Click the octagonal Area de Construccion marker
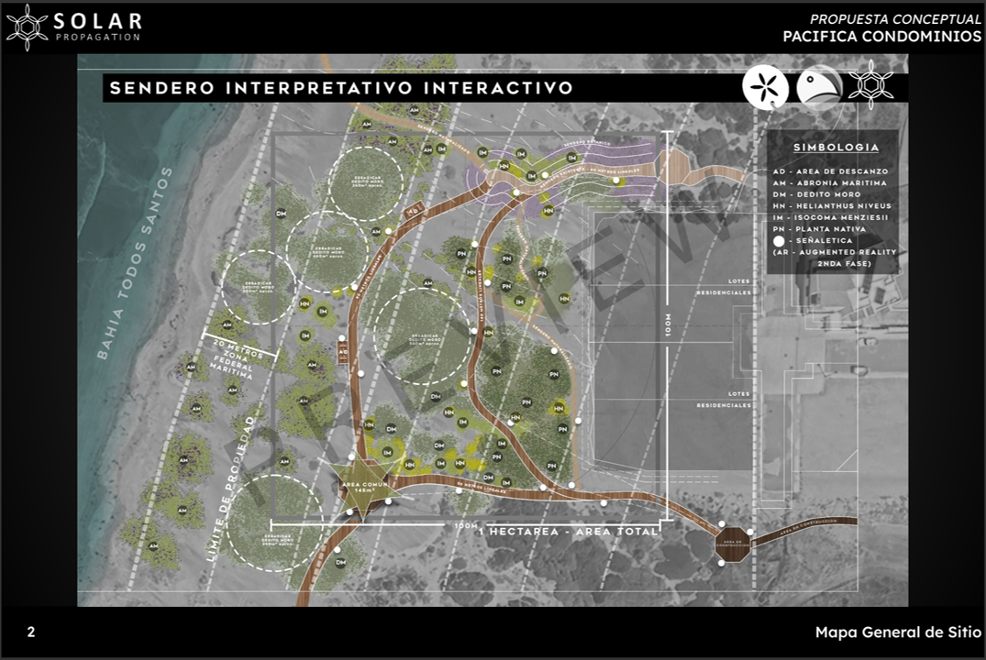This screenshot has width=986, height=660. [x=734, y=544]
